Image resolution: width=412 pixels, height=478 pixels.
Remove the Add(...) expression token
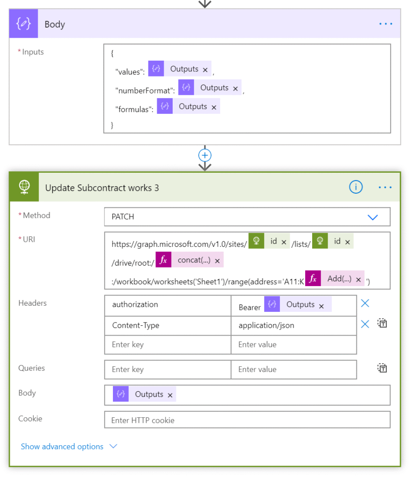pos(358,280)
